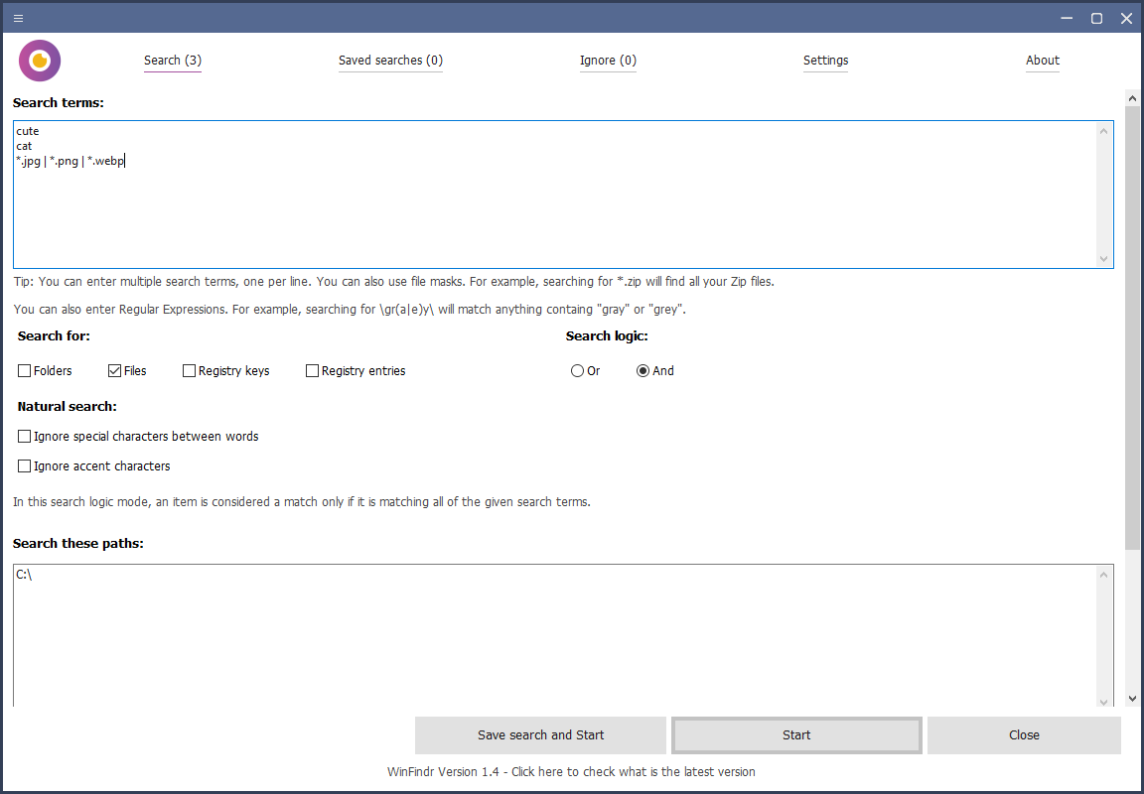Viewport: 1144px width, 794px height.
Task: Close the window using the title bar X
Action: coord(1126,18)
